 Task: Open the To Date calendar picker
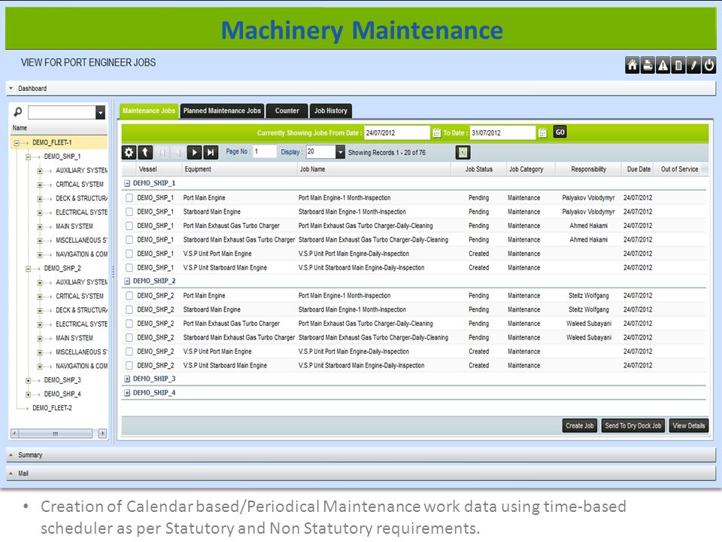click(x=542, y=132)
